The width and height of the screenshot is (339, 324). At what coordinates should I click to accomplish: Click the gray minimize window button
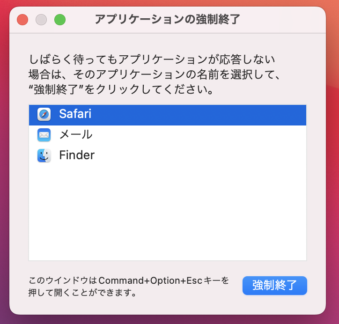point(41,20)
